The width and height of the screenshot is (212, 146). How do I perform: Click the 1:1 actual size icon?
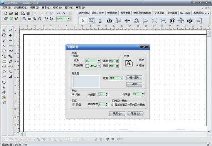(29, 19)
